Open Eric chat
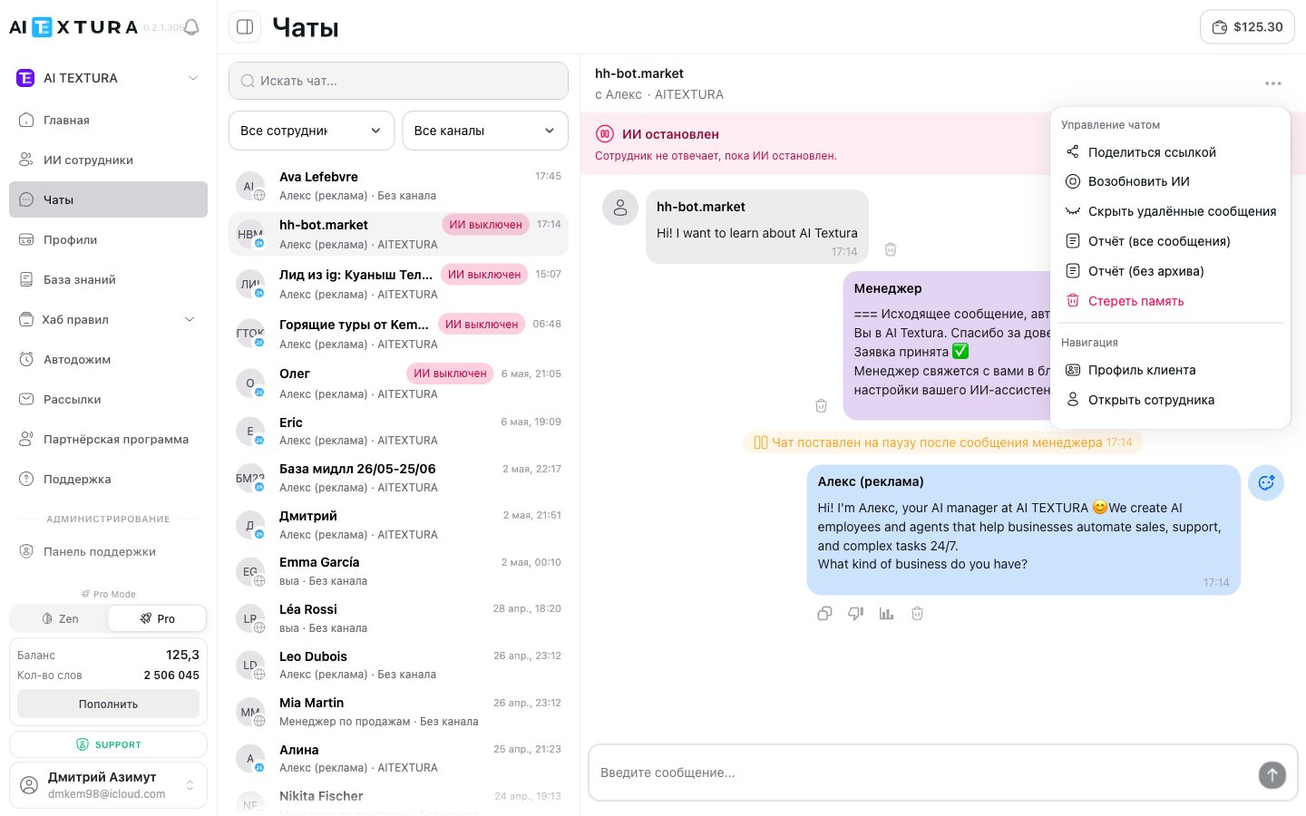 398,432
